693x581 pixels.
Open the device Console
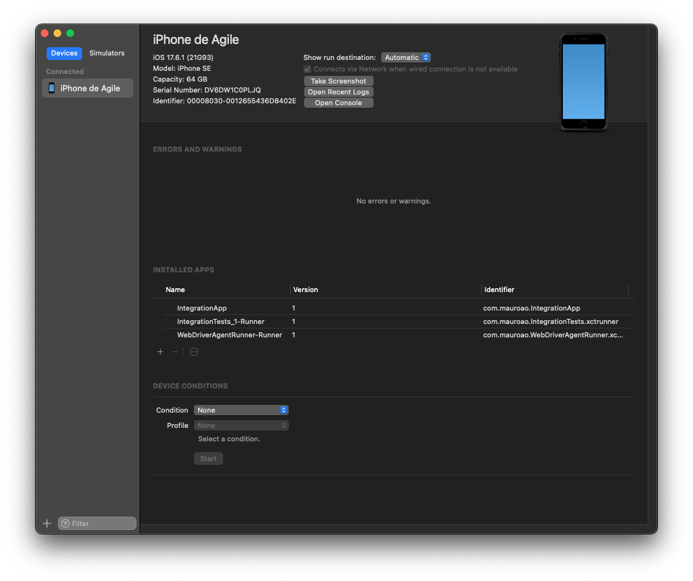(338, 102)
